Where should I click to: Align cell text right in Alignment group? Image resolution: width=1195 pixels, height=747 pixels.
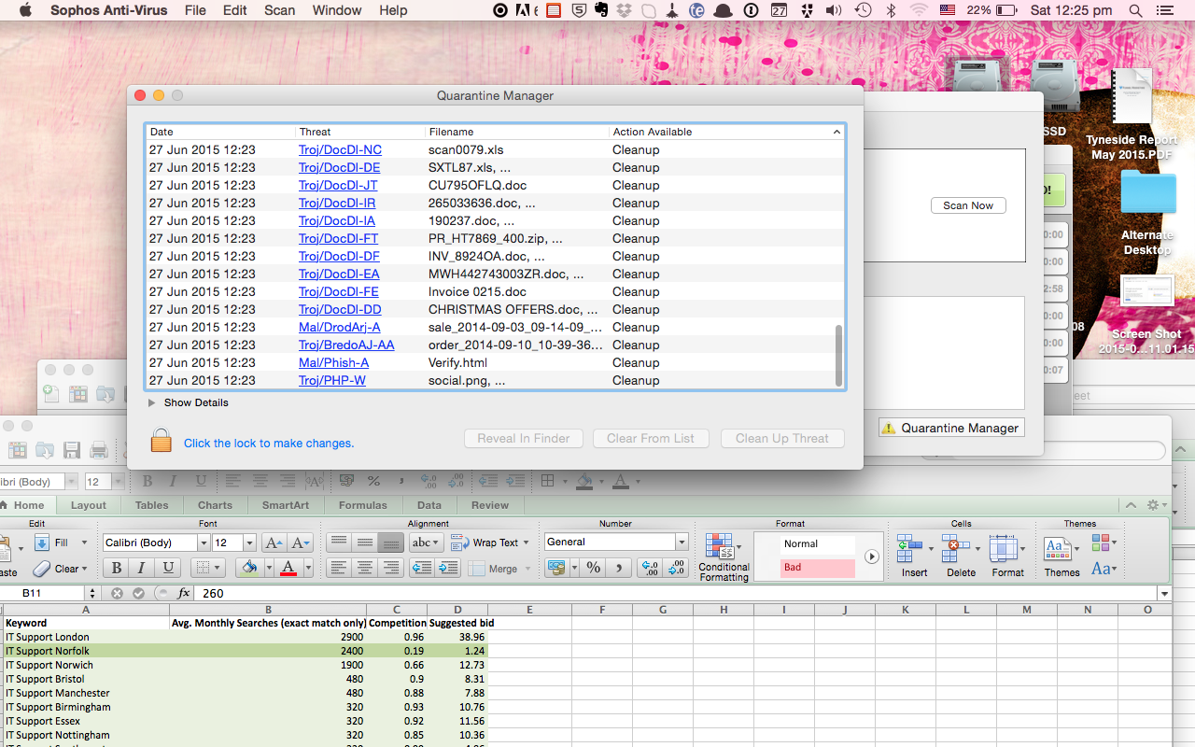pyautogui.click(x=391, y=568)
